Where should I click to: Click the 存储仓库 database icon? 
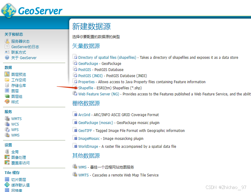[x=7, y=85]
